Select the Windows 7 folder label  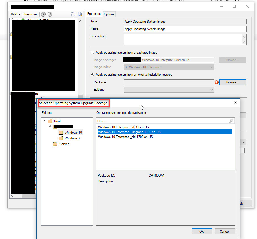[x=73, y=138]
